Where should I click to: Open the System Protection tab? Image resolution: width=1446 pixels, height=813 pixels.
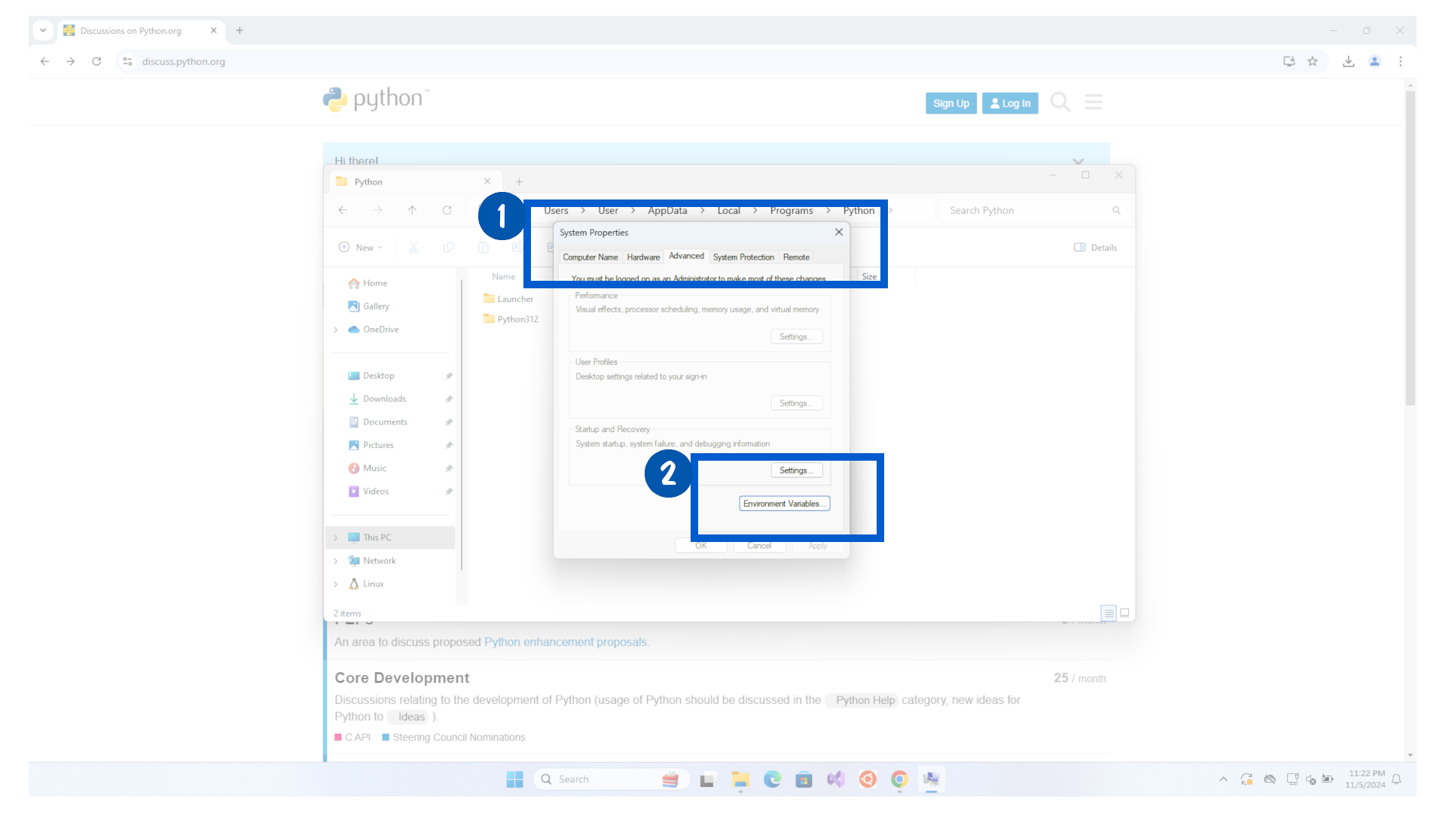coord(743,257)
